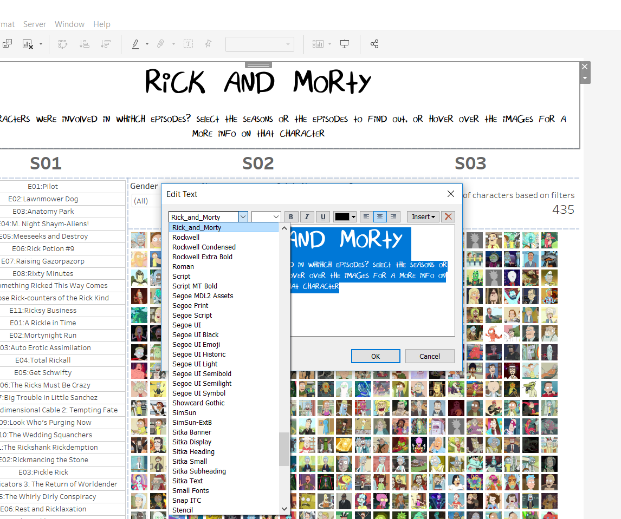Click the Sort Descending toolbar icon

(x=106, y=44)
